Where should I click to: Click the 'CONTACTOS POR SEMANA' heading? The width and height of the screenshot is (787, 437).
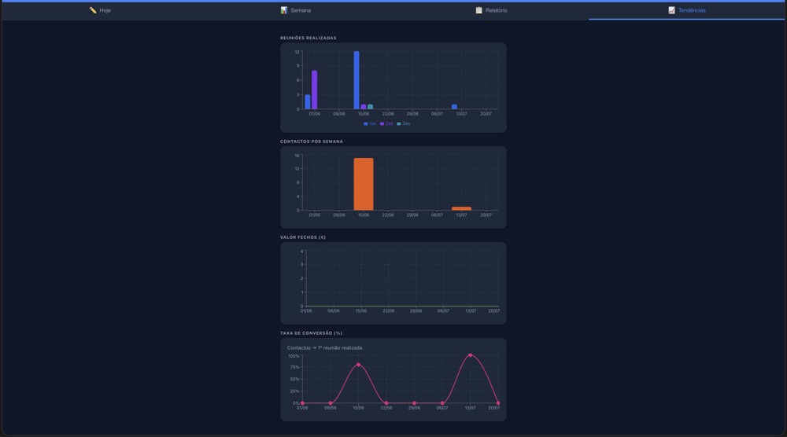coord(312,141)
